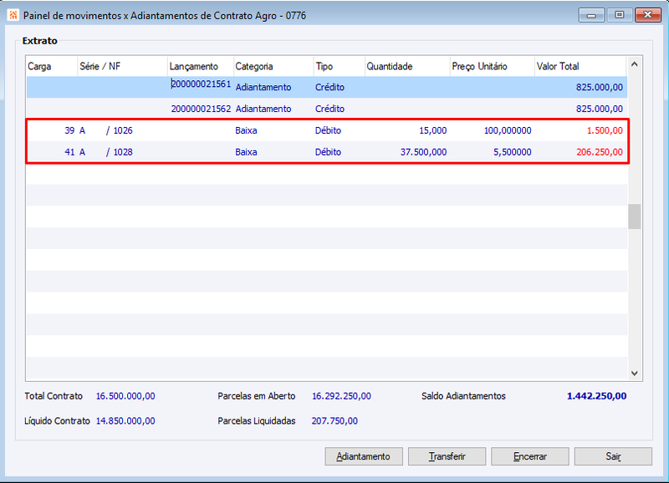Click unit price 100,000000 cell

click(508, 130)
